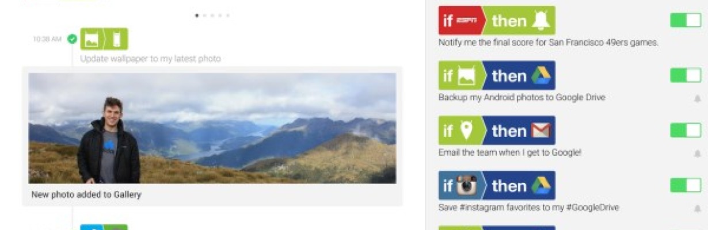The image size is (708, 230).
Task: Click the Android photos trigger icon
Action: tap(466, 76)
